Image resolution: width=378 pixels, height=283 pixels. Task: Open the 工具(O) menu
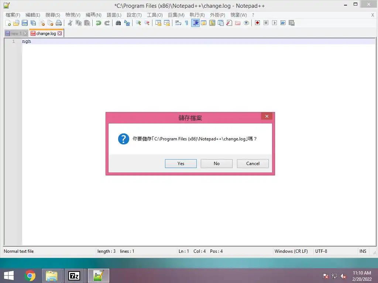pyautogui.click(x=155, y=15)
